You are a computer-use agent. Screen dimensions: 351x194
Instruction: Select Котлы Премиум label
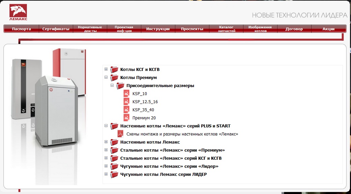tap(138, 77)
